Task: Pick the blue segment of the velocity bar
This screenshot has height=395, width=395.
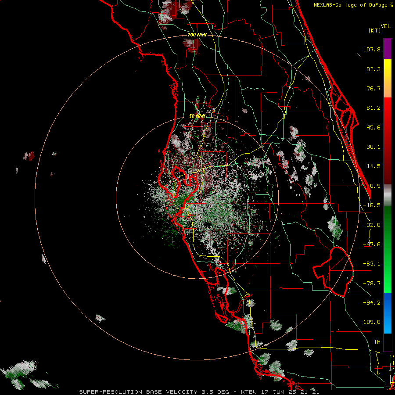Action: tap(388, 313)
